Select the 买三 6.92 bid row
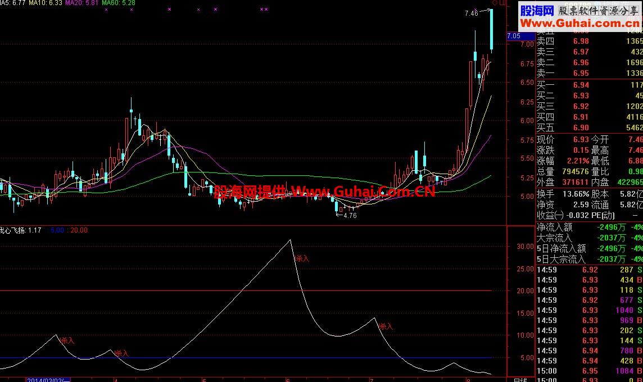 (x=590, y=107)
